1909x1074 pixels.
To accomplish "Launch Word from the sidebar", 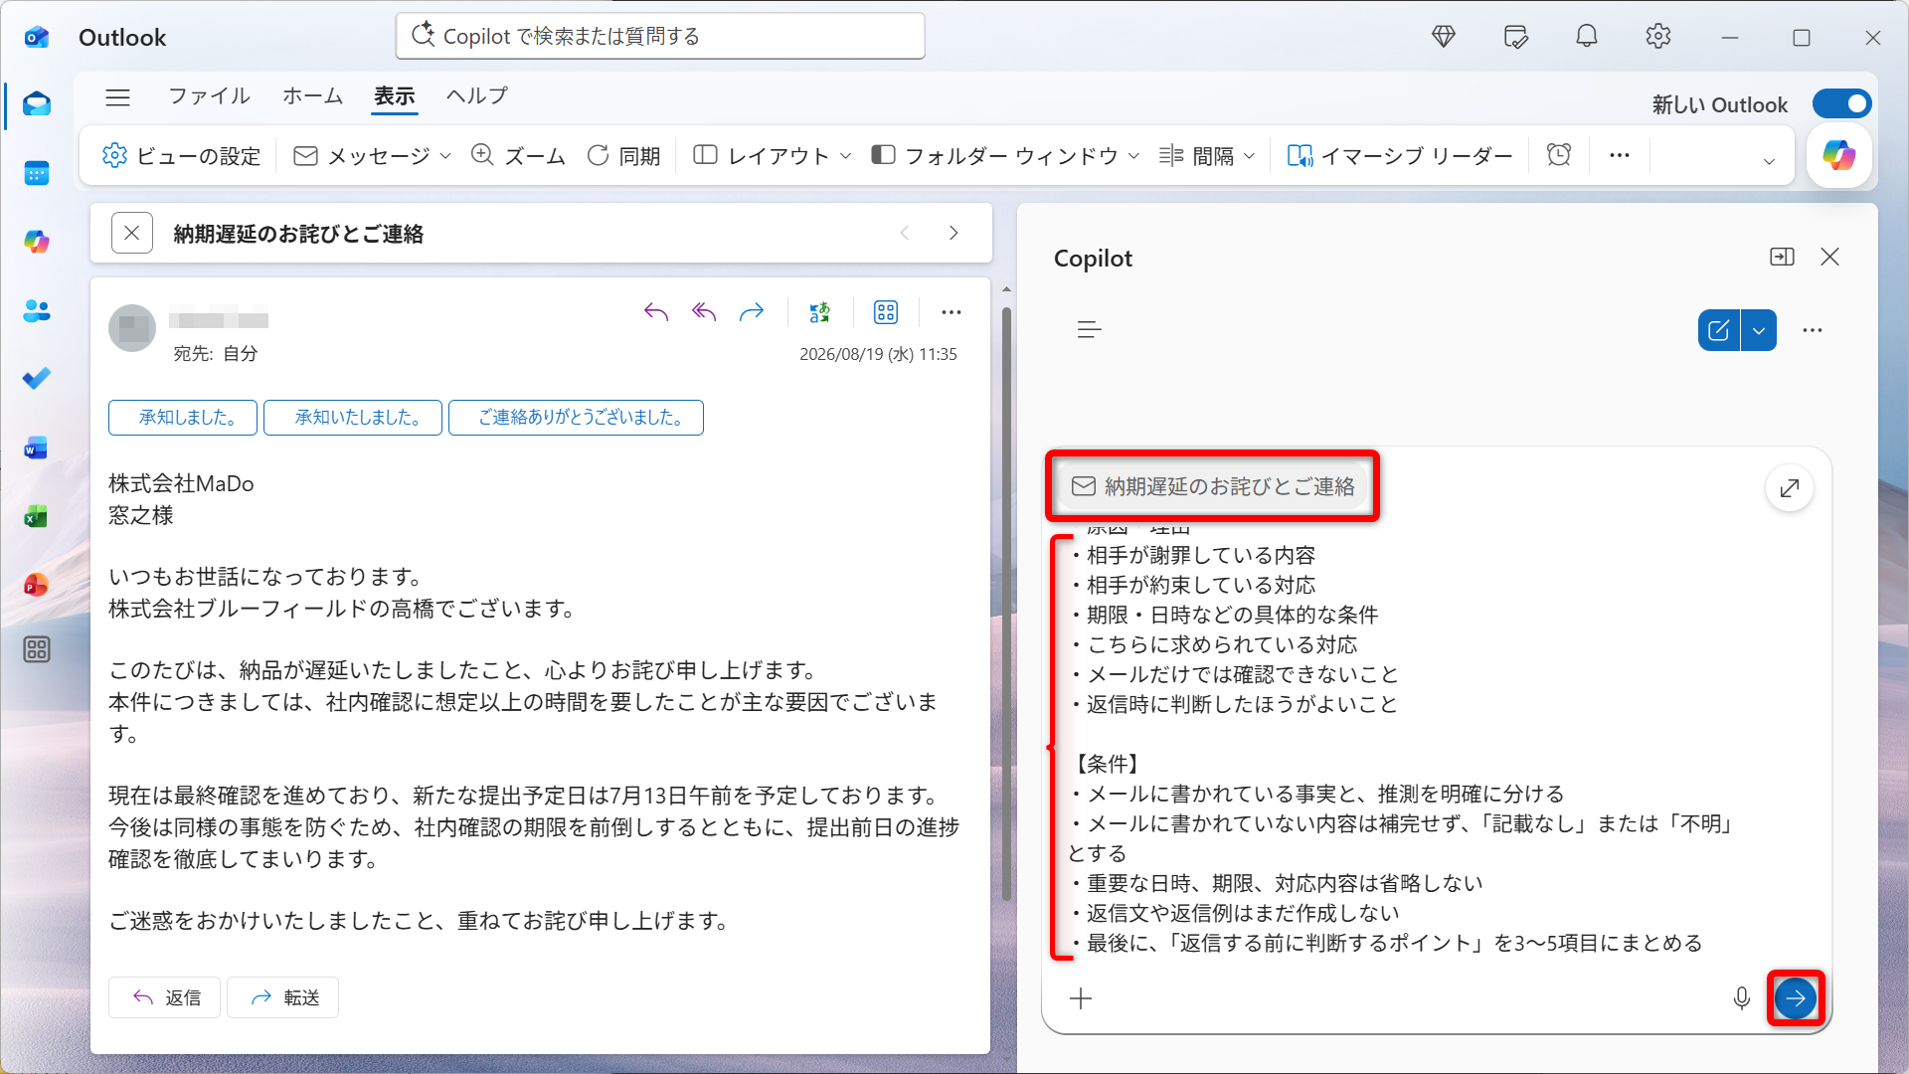I will click(37, 447).
